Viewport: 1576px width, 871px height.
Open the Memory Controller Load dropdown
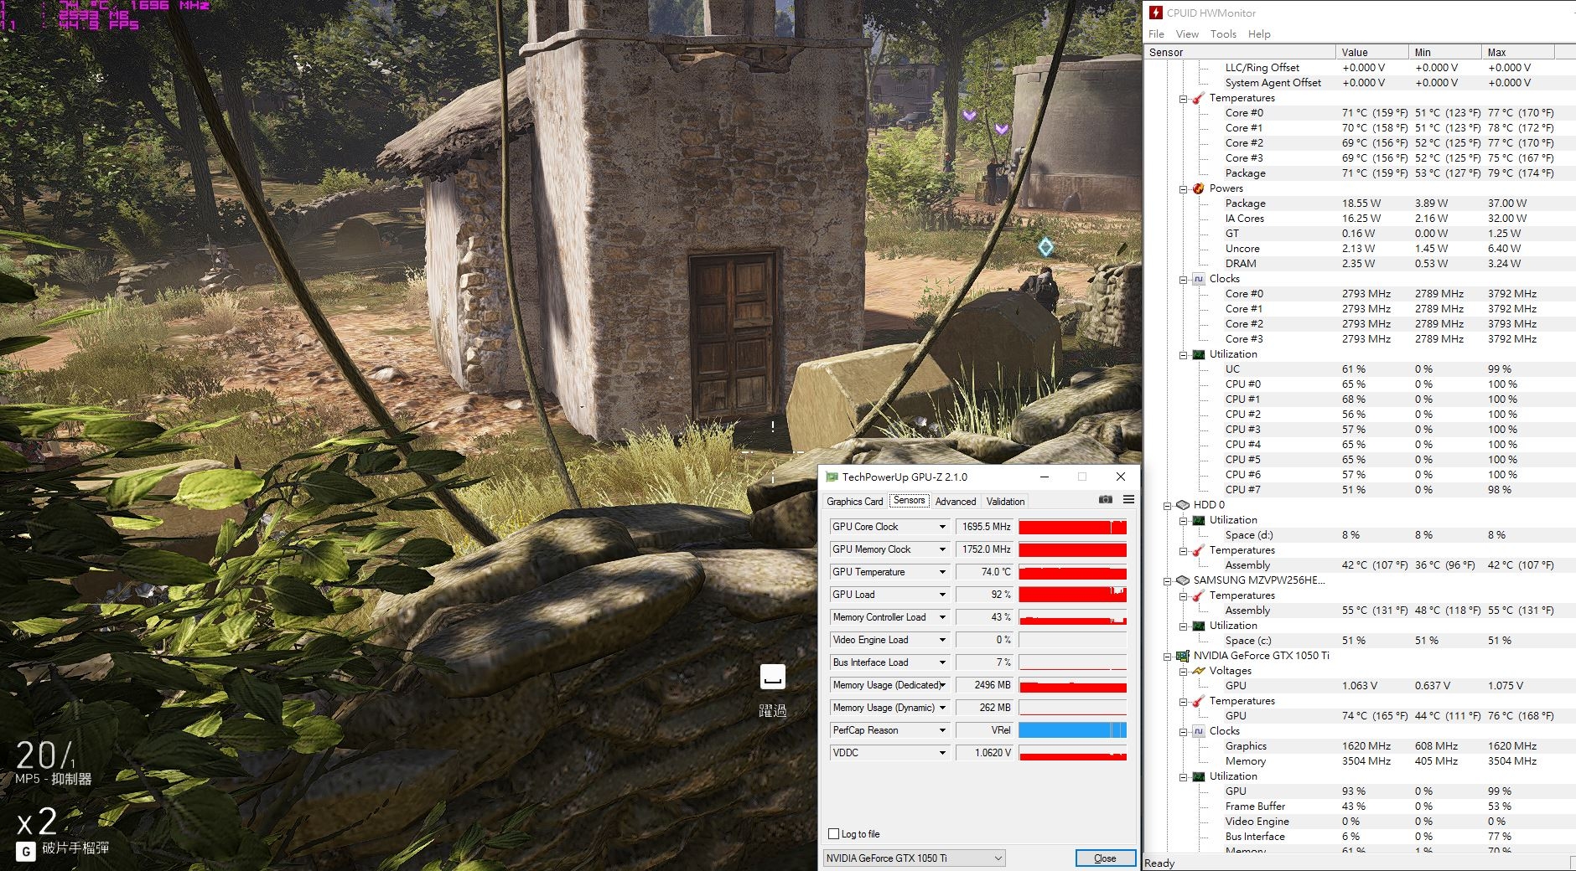click(x=942, y=617)
